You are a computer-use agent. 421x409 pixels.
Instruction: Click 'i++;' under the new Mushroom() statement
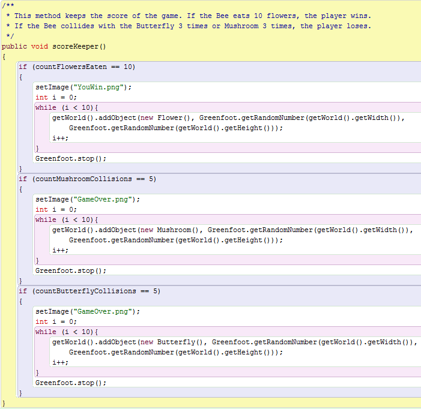click(x=61, y=250)
